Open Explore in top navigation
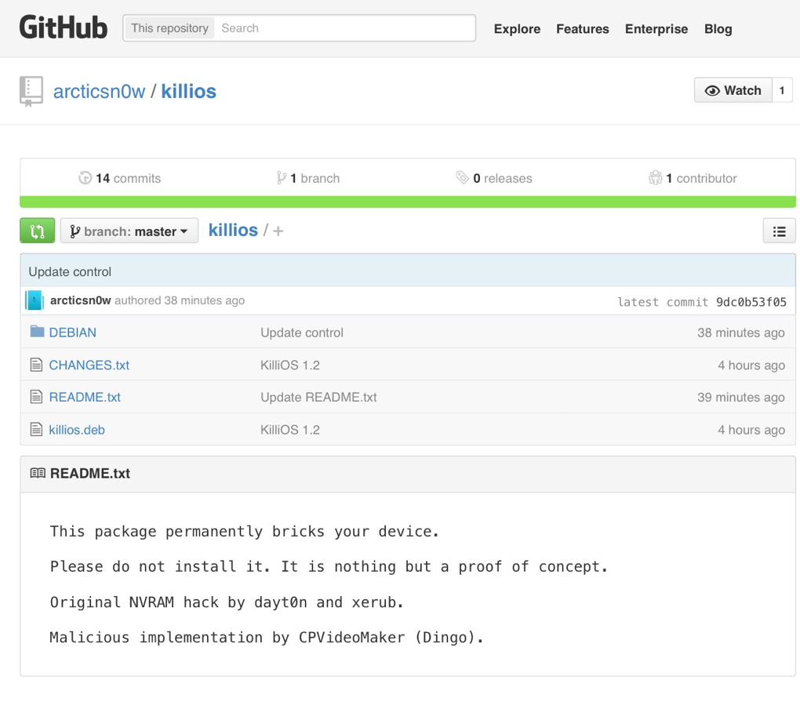 [x=517, y=29]
